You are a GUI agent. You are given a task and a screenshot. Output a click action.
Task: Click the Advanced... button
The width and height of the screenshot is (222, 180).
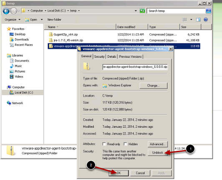(158, 144)
